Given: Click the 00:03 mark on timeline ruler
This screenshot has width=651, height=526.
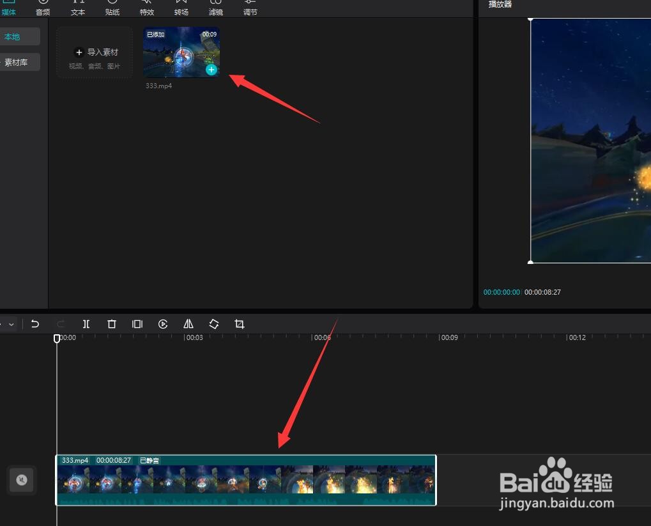Looking at the screenshot, I should point(194,337).
